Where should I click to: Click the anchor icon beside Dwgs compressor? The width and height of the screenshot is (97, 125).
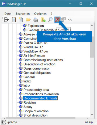21,68
